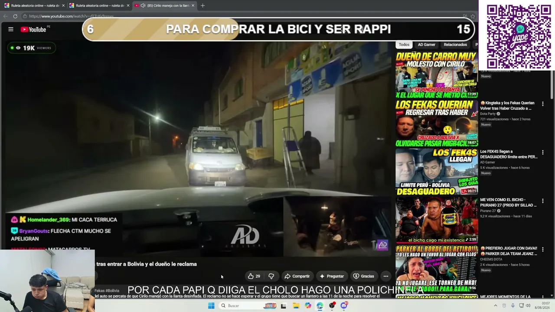This screenshot has width=555, height=312.
Task: Open a new browser tab
Action: click(x=202, y=6)
